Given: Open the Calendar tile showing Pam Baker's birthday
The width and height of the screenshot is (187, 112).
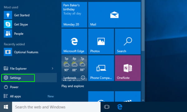Looking at the screenshot, I should coord(74,15).
